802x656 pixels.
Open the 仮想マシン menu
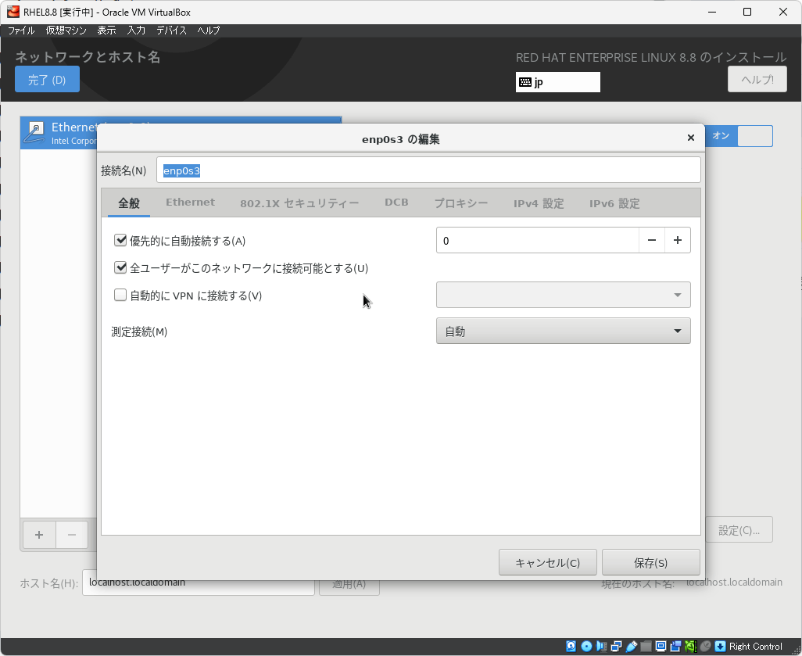pyautogui.click(x=66, y=30)
